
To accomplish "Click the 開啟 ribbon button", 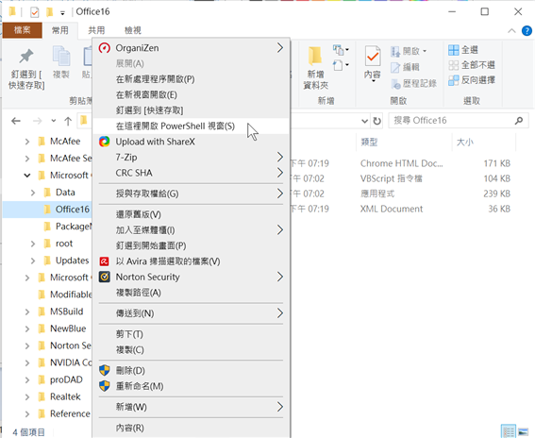I will pos(409,51).
